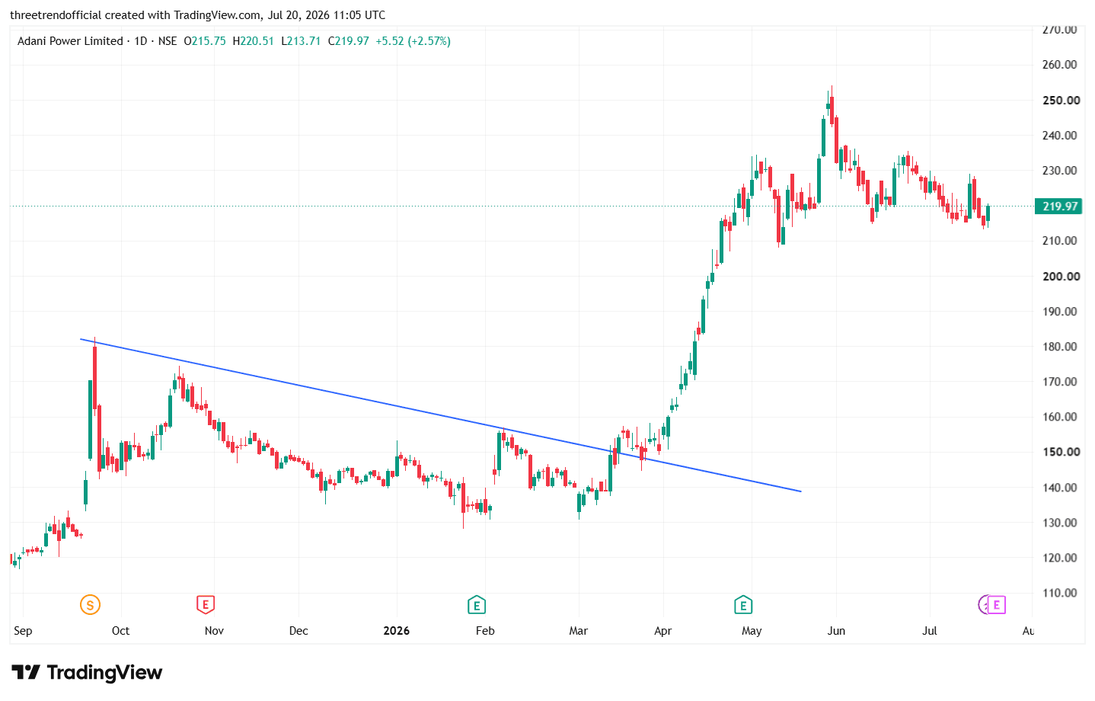This screenshot has height=701, width=1095.
Task: Click the low value L213.71
Action: click(x=301, y=41)
